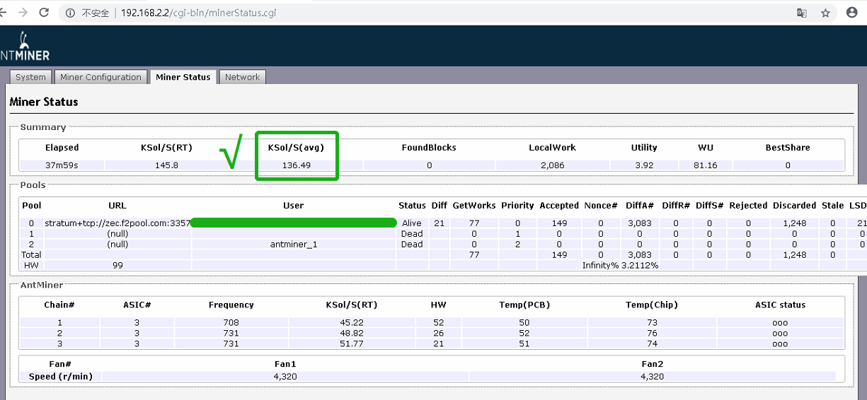This screenshot has width=867, height=400.
Task: Select the zec.f2pool.com pool URL
Action: click(117, 223)
